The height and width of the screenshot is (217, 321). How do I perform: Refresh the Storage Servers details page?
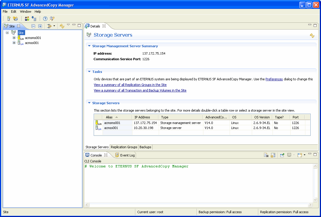coord(312,36)
